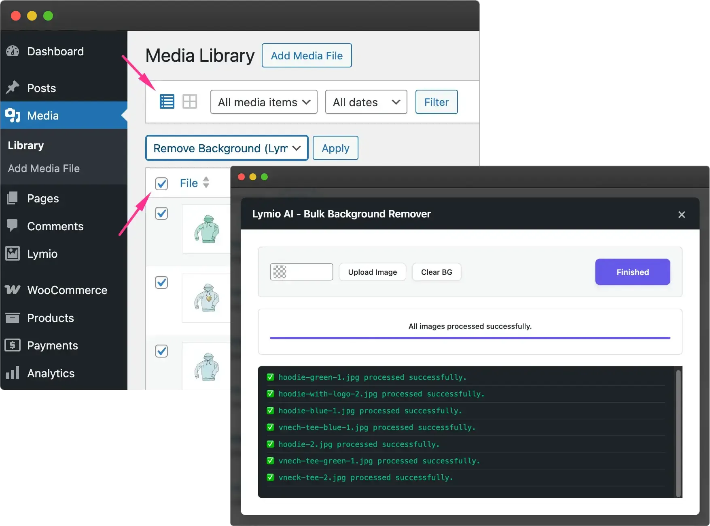Uncheck the hoodie with logo row checkbox
This screenshot has height=526, width=710.
[x=161, y=282]
